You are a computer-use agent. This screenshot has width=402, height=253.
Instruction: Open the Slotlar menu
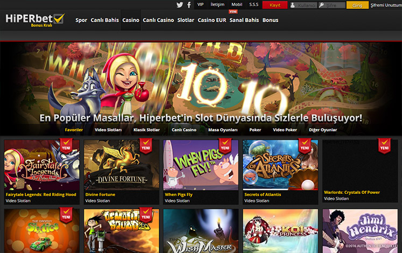[186, 20]
